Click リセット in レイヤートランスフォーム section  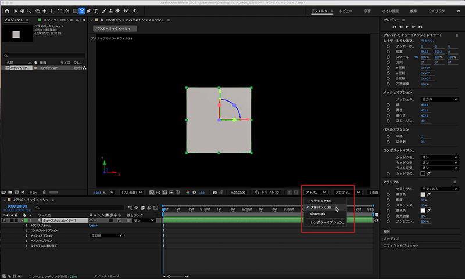click(x=428, y=41)
